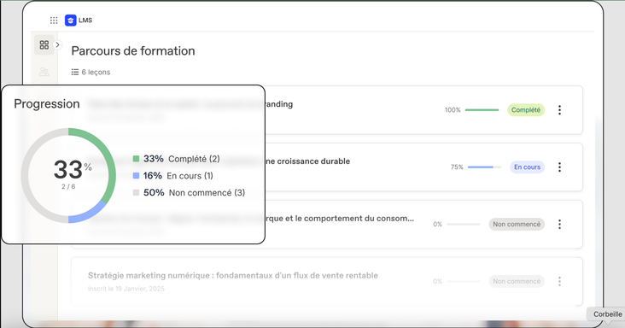Screen dimensions: 625x328
Task: Click the 2 / 6 counter in donut
Action: (68, 186)
